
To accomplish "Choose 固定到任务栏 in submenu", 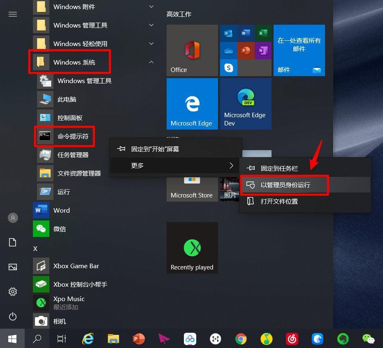I will (x=305, y=168).
